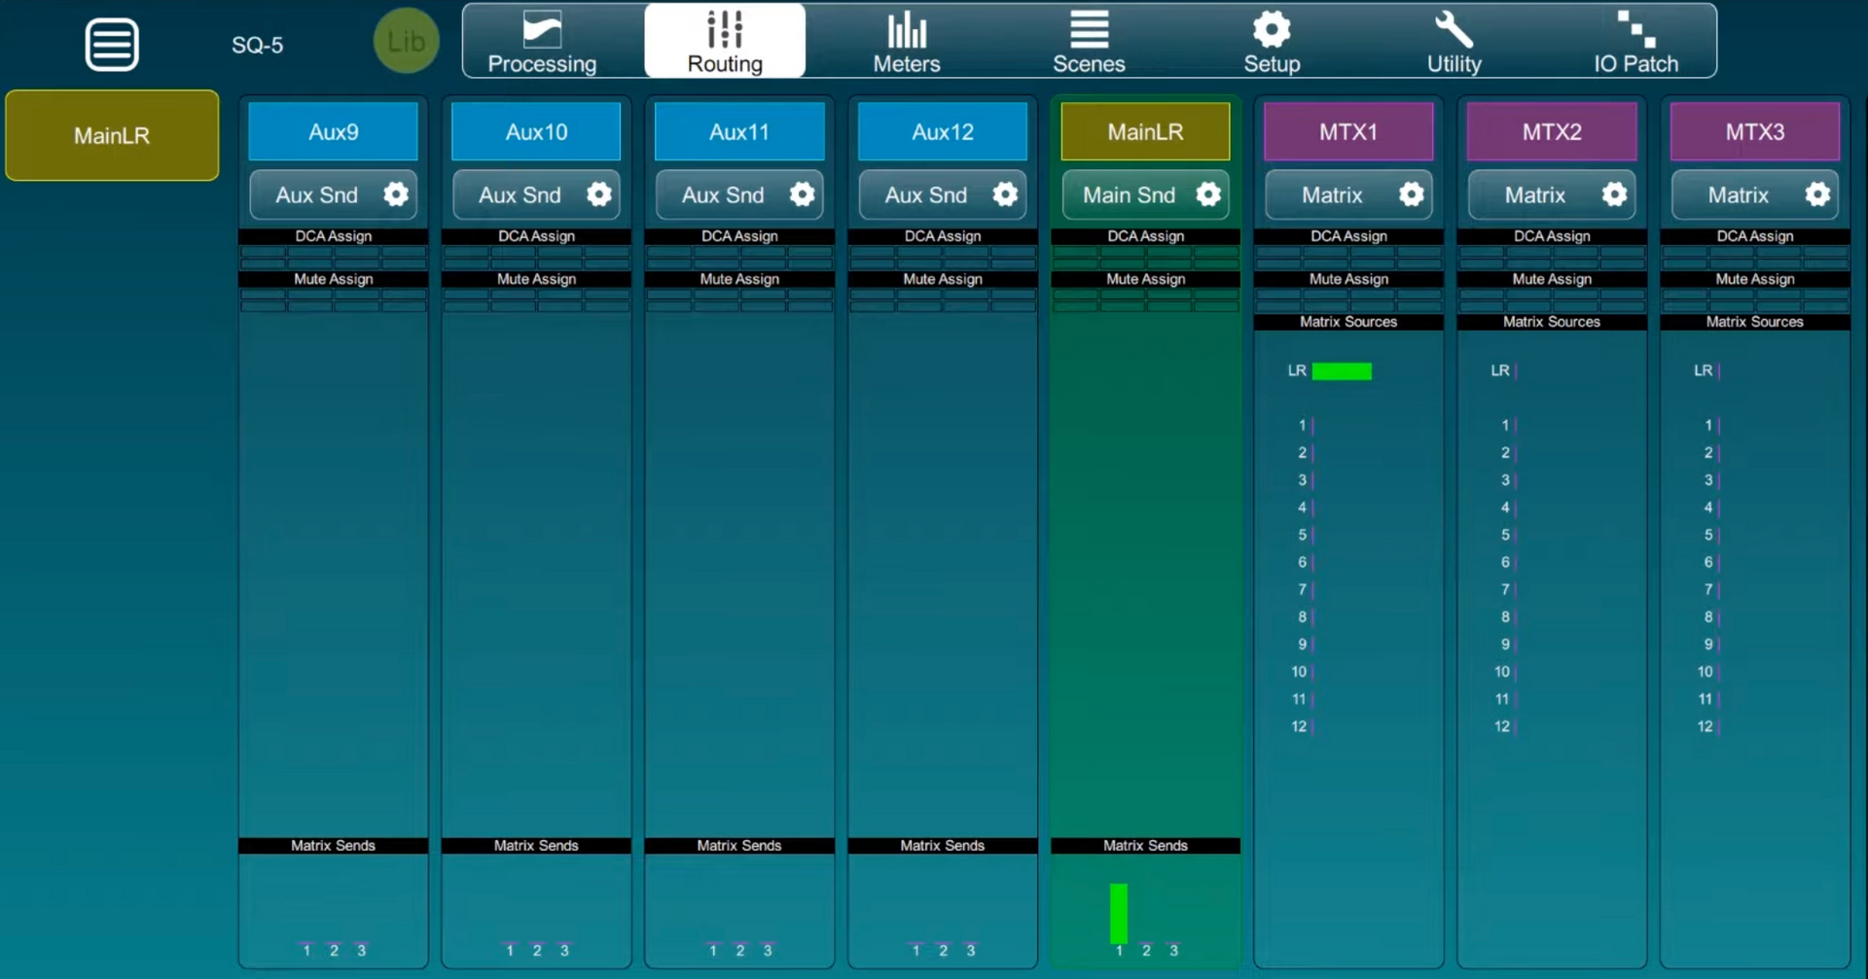Open the MTX3 Matrix settings gear

[x=1817, y=194]
